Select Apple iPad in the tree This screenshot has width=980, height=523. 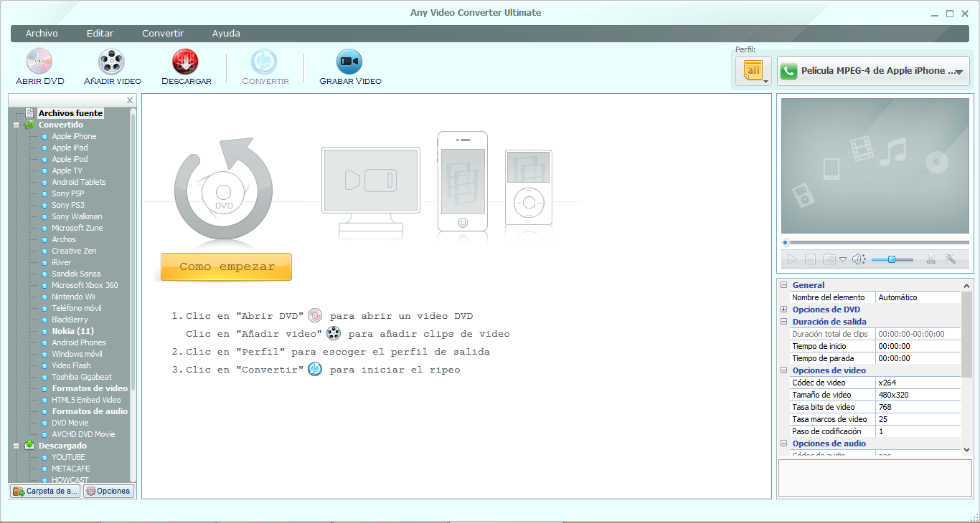coord(70,148)
